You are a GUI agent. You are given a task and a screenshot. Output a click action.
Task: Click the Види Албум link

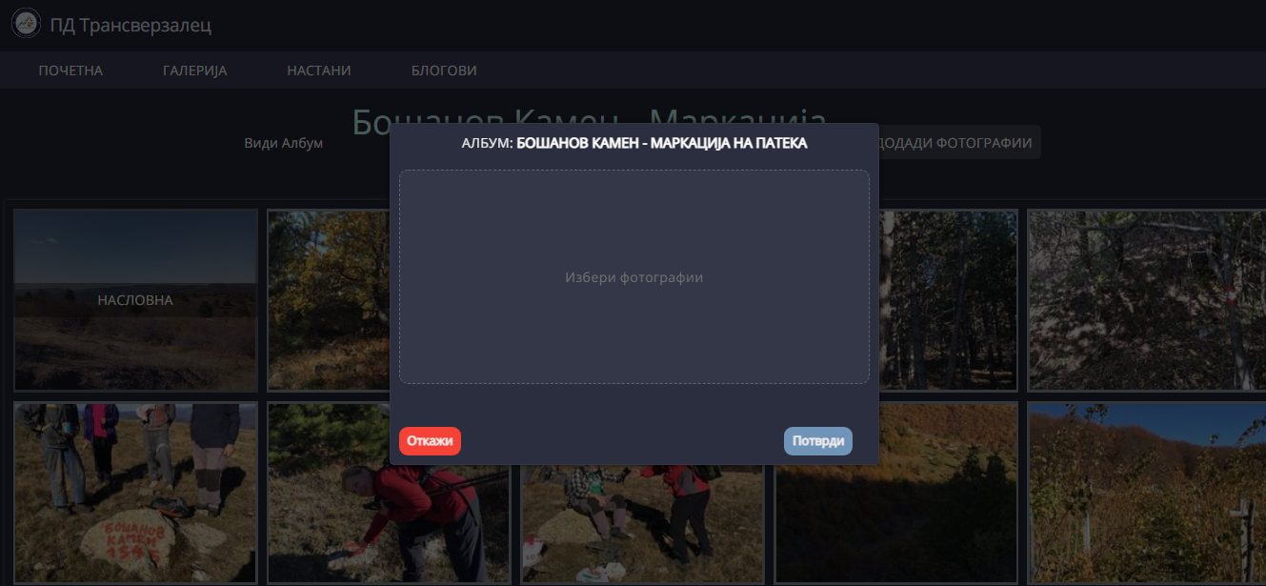coord(284,143)
